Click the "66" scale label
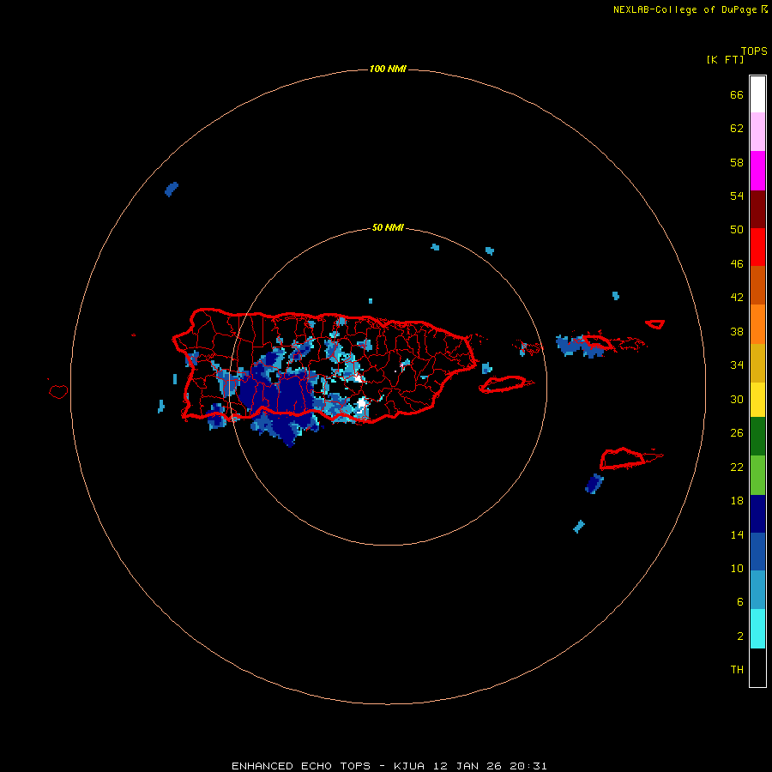The height and width of the screenshot is (772, 772). [x=737, y=94]
